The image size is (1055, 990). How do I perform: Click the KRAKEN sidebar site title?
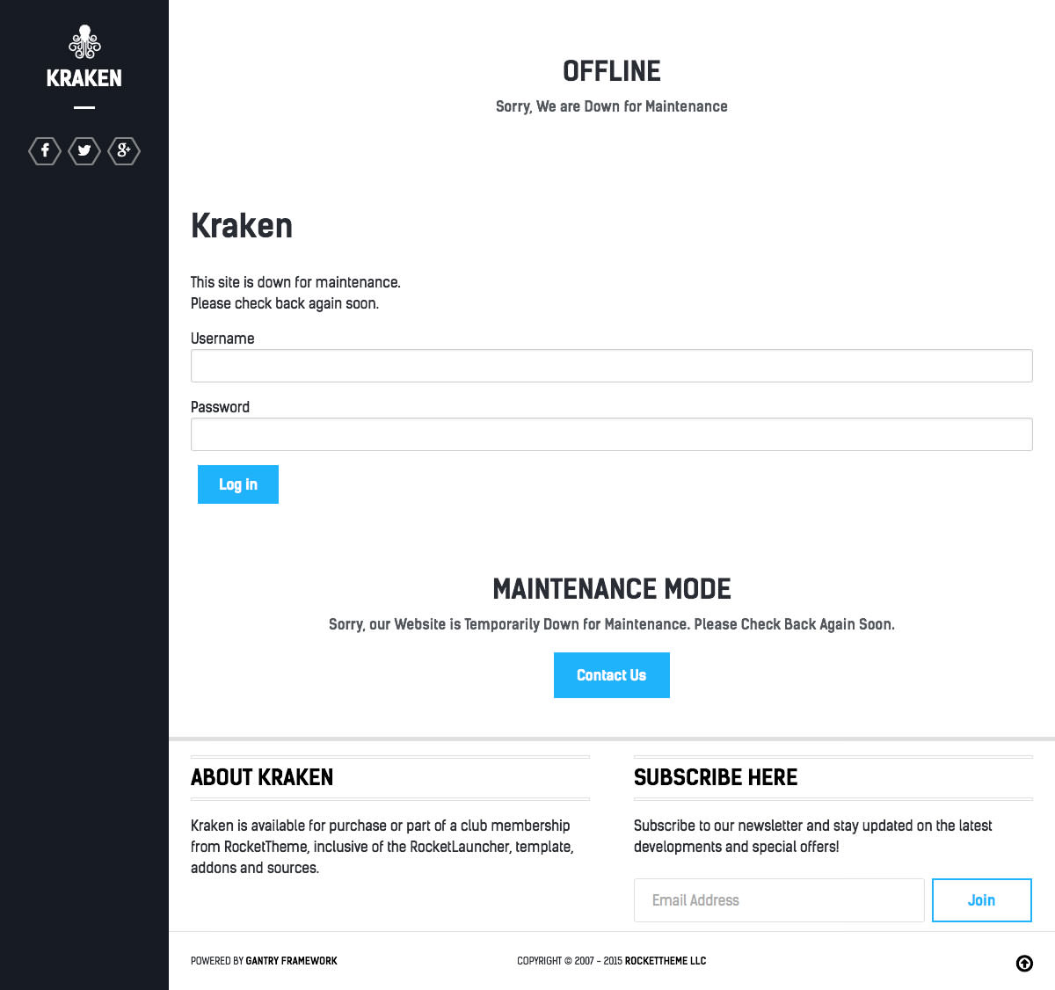[84, 78]
